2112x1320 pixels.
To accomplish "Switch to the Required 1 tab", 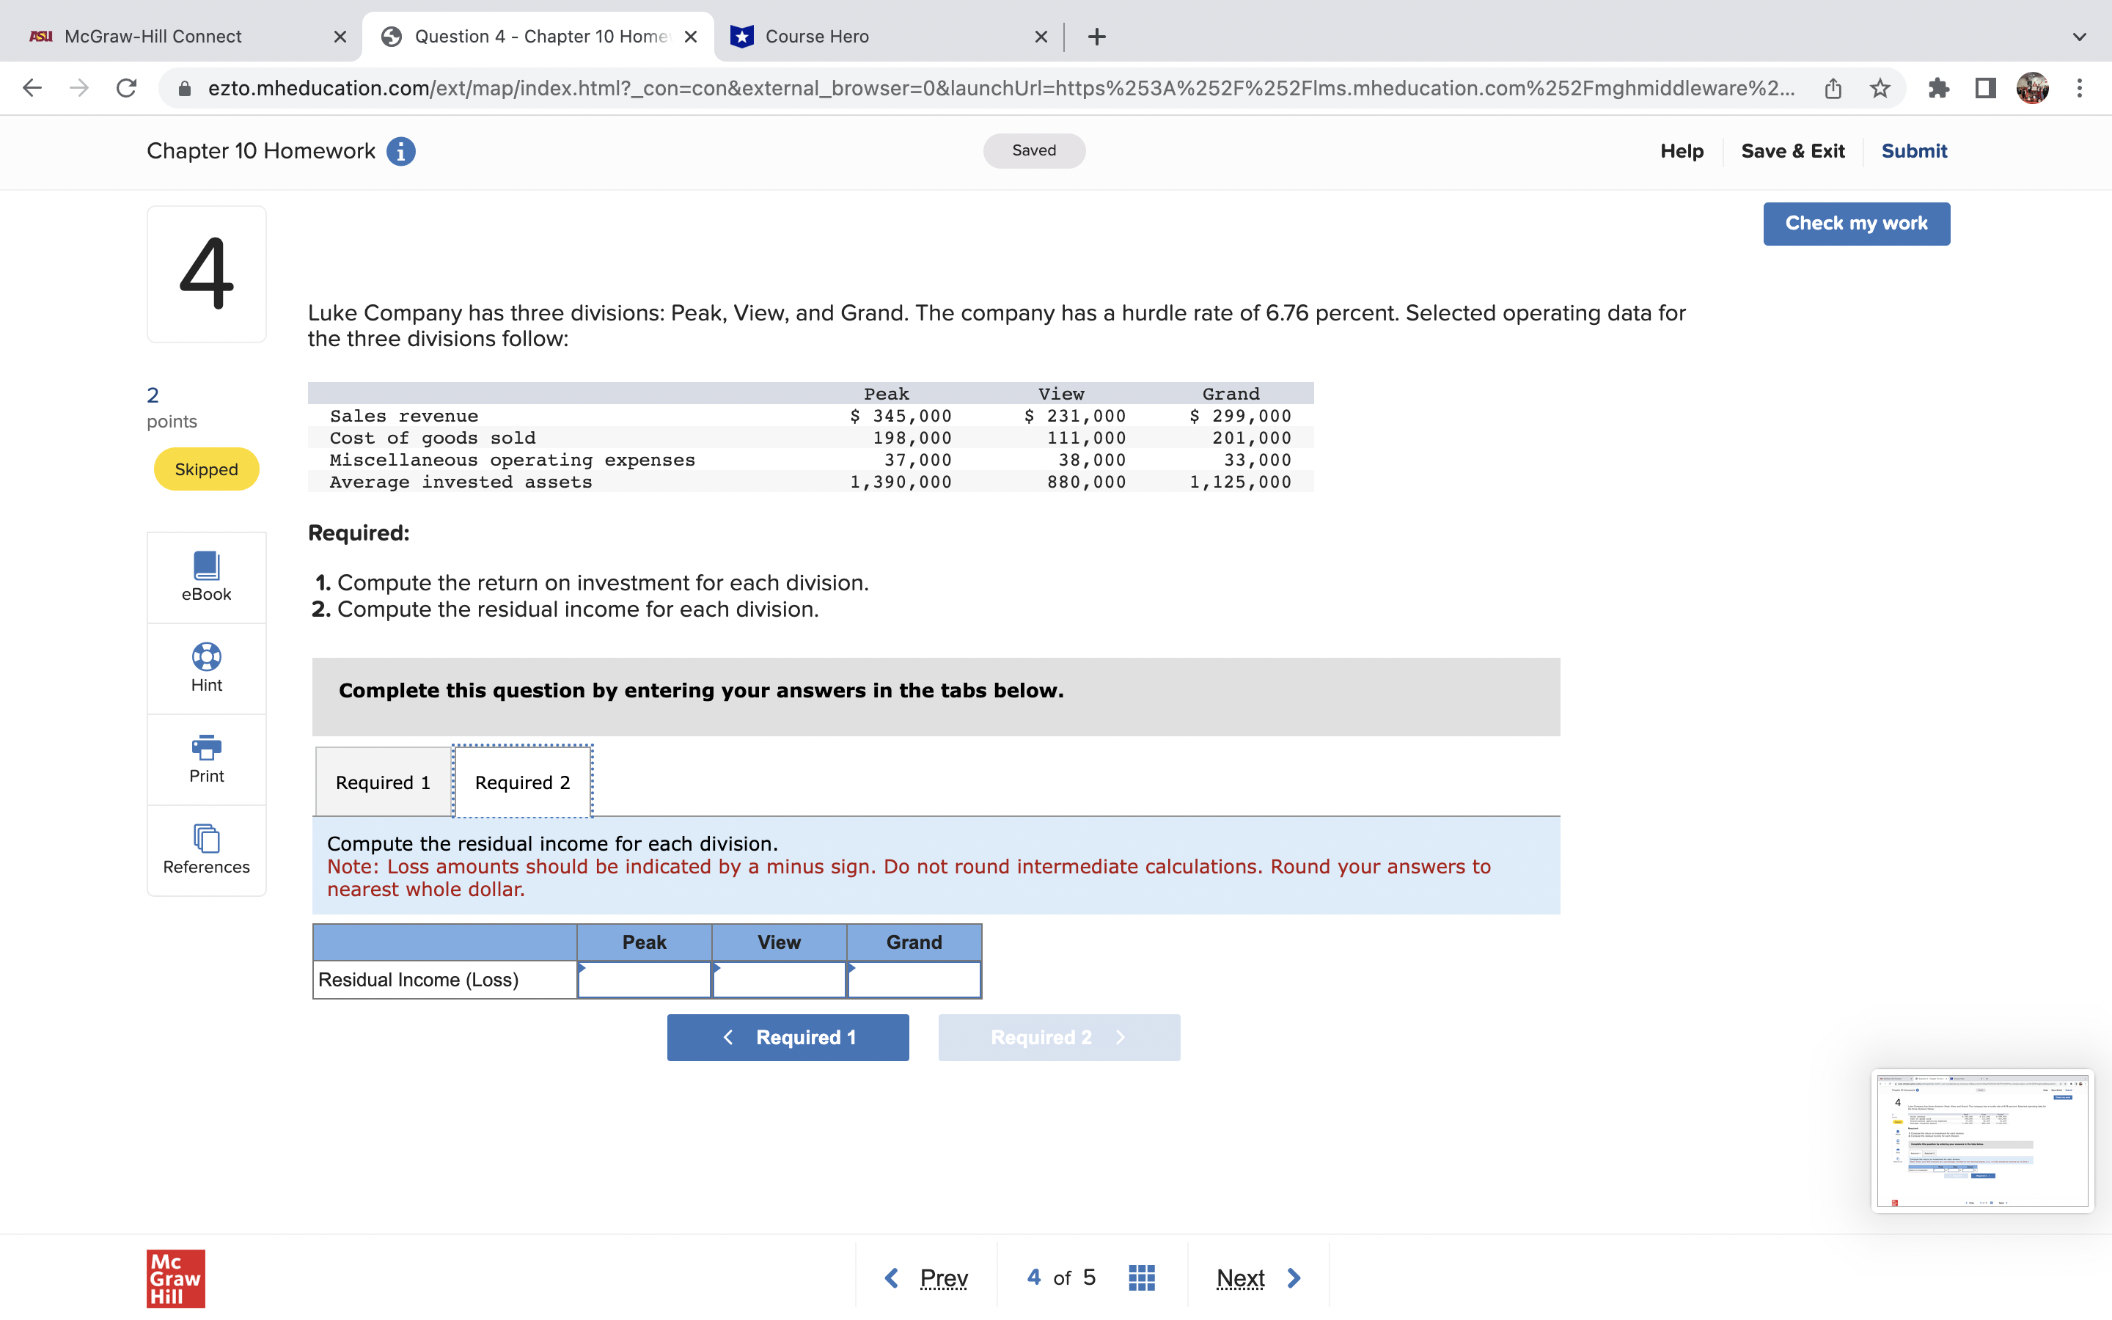I will point(382,782).
